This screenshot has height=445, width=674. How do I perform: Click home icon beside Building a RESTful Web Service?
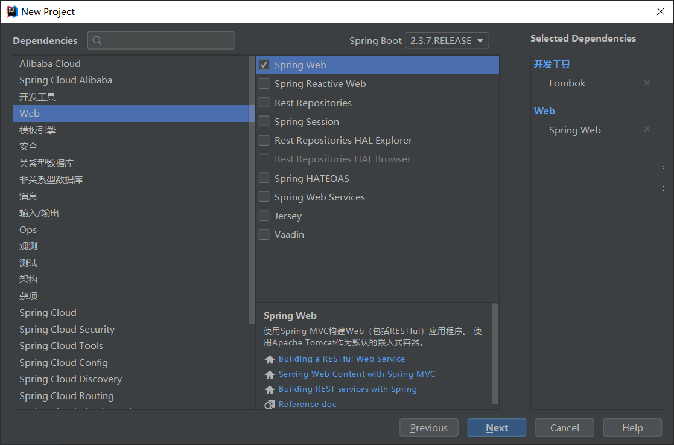(270, 359)
